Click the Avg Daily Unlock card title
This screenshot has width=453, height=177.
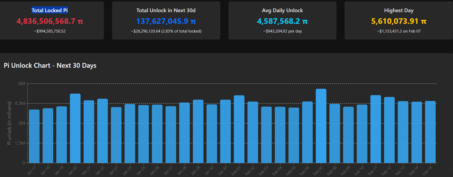pyautogui.click(x=282, y=10)
